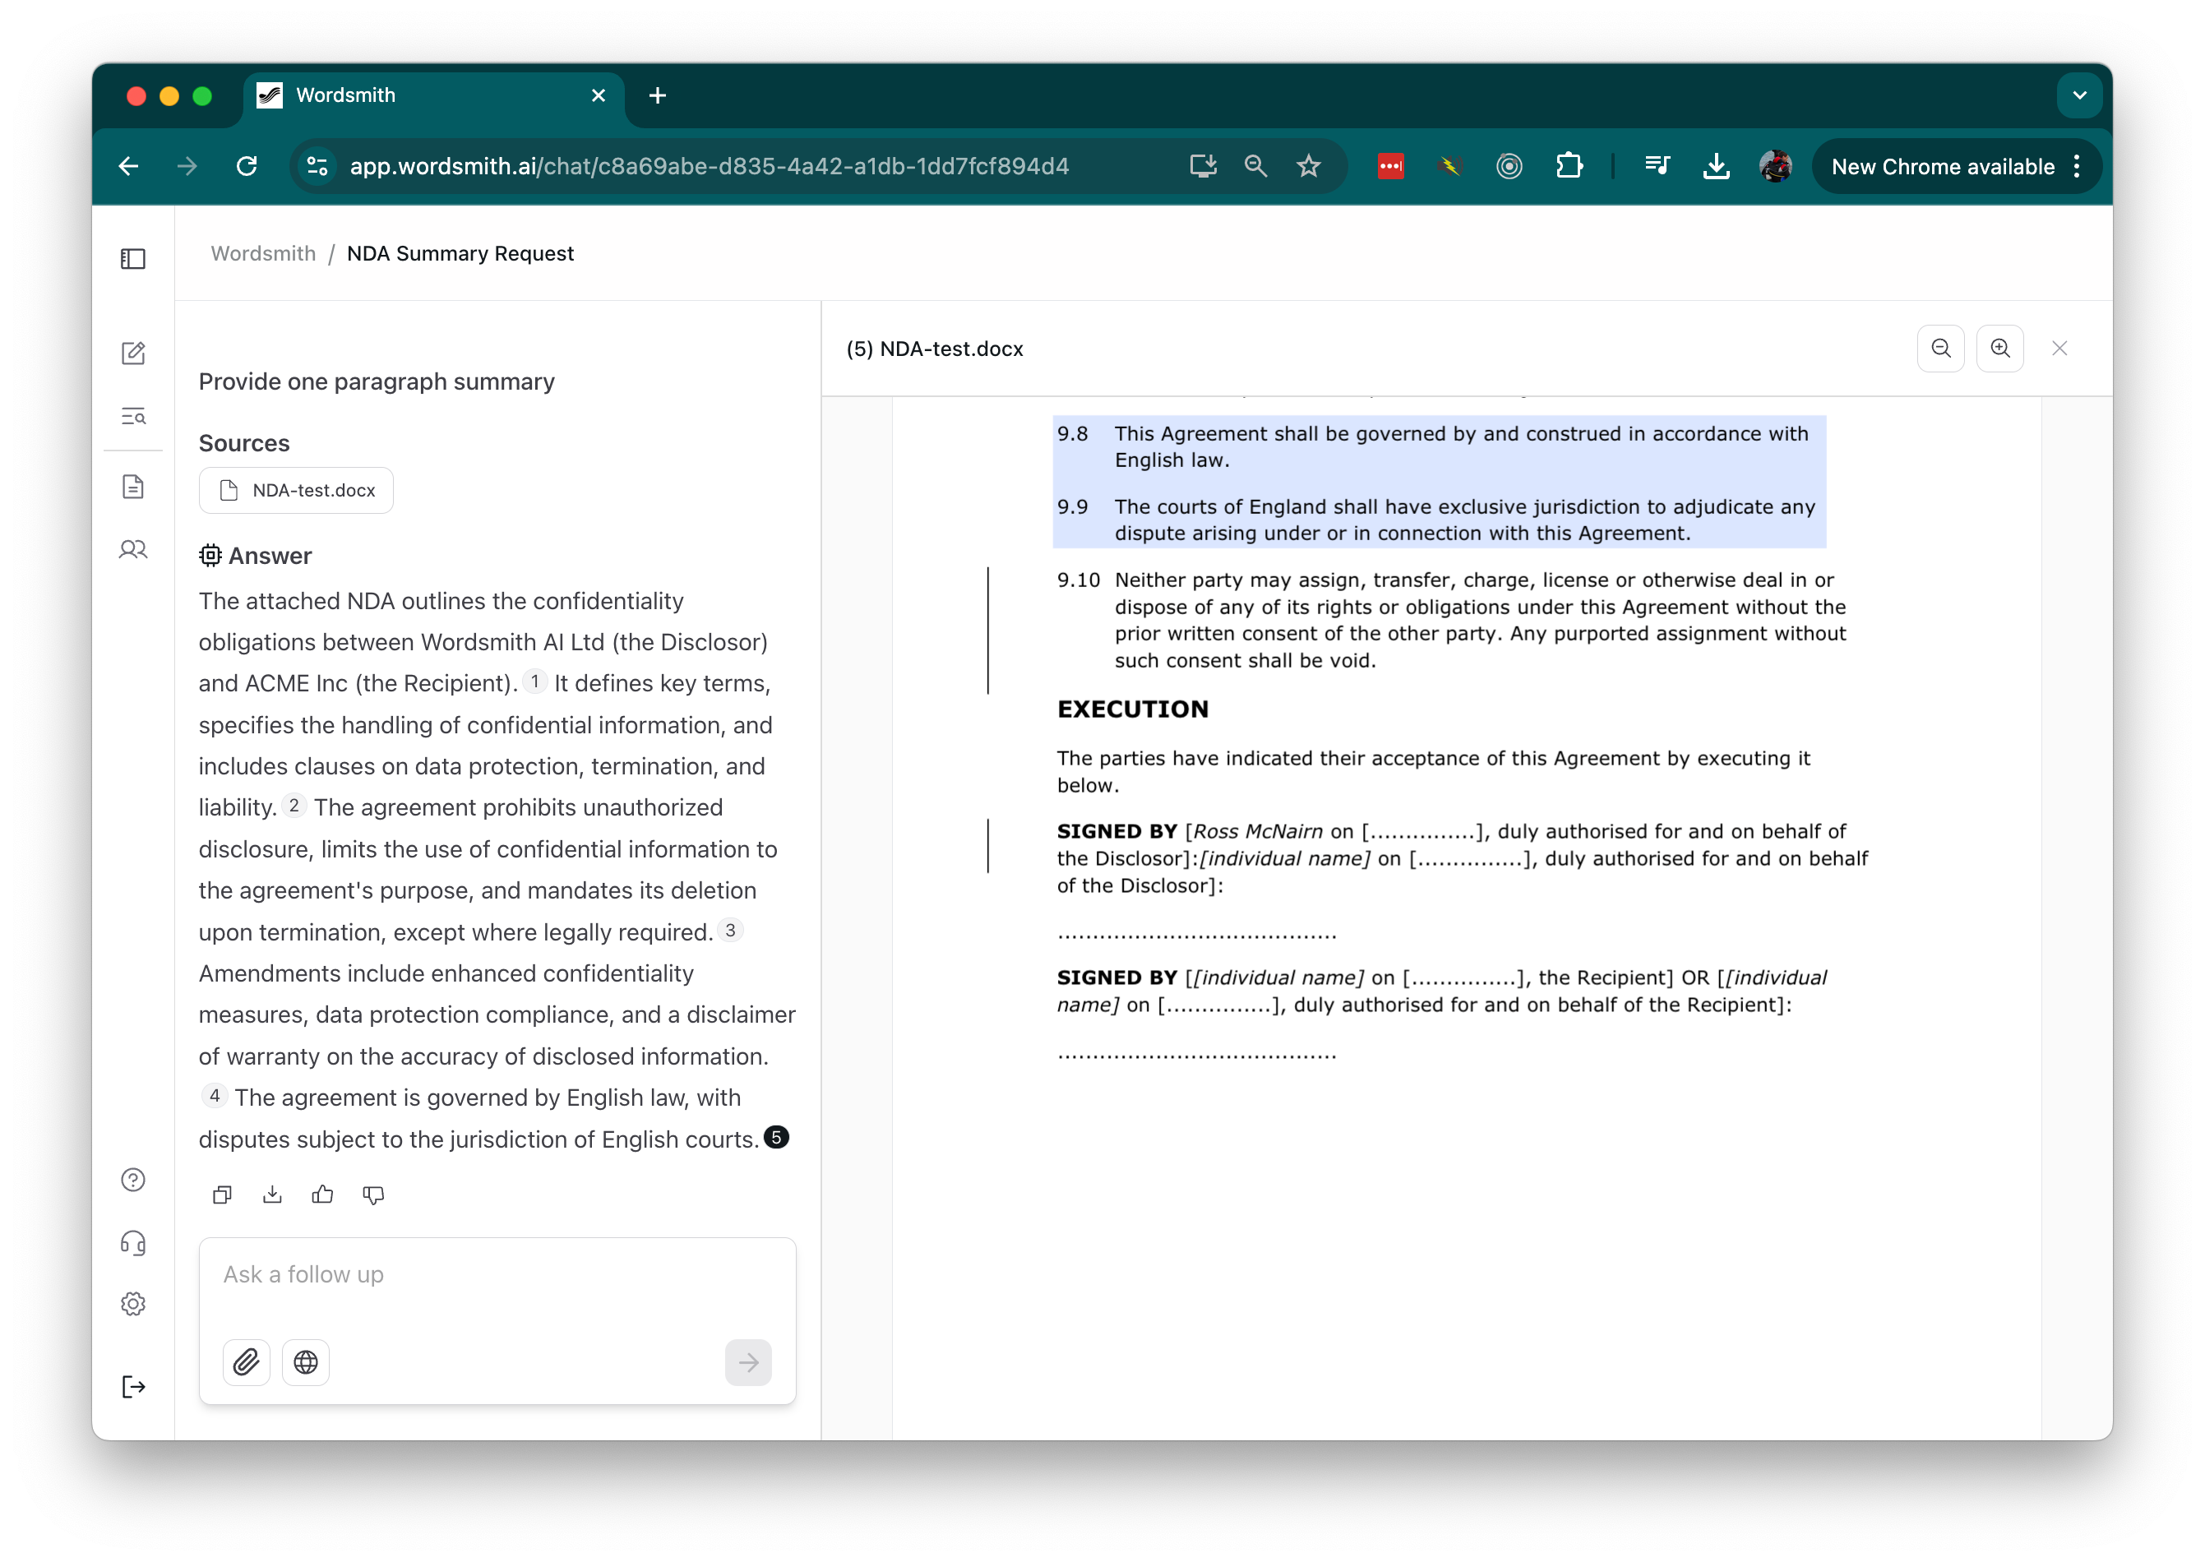Open the NDA-test.docx source chip

(x=295, y=490)
